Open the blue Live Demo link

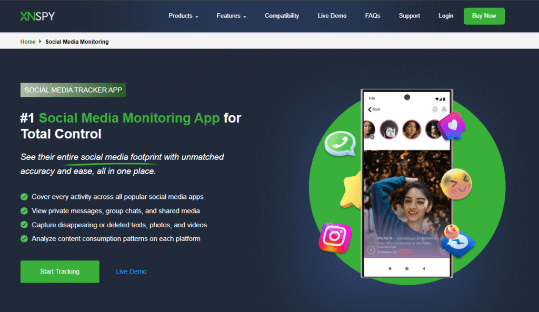point(131,271)
